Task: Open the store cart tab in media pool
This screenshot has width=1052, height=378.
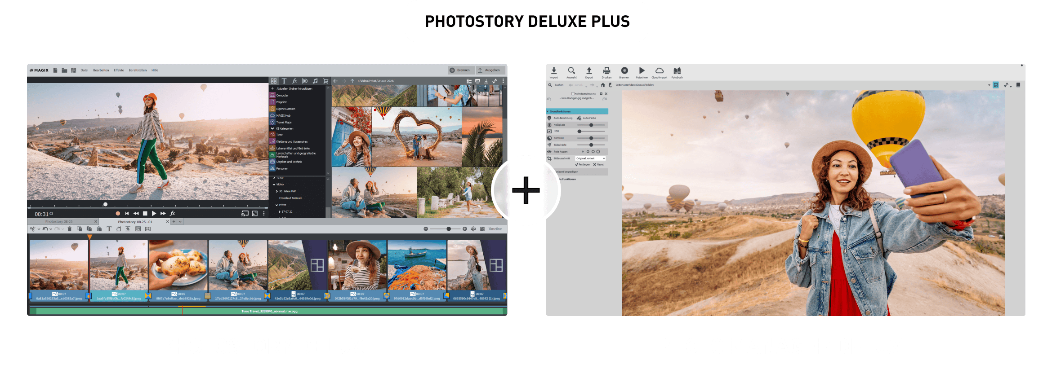Action: [325, 81]
